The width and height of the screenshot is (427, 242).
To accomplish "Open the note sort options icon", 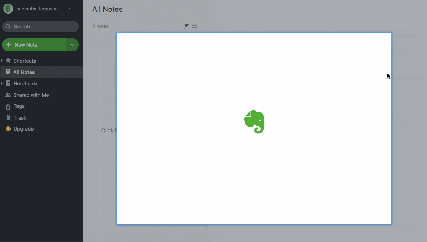I will (x=185, y=26).
